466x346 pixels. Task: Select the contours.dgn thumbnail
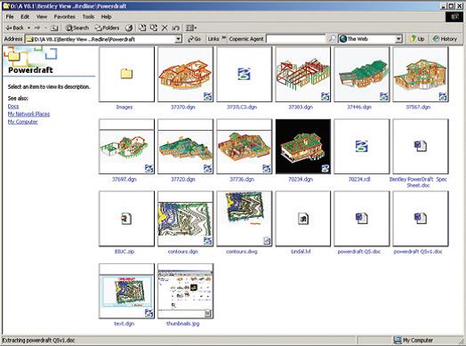pyautogui.click(x=186, y=219)
